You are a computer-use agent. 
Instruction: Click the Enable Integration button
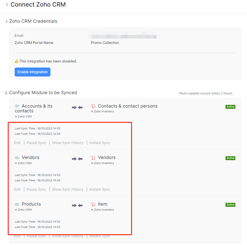(x=33, y=72)
